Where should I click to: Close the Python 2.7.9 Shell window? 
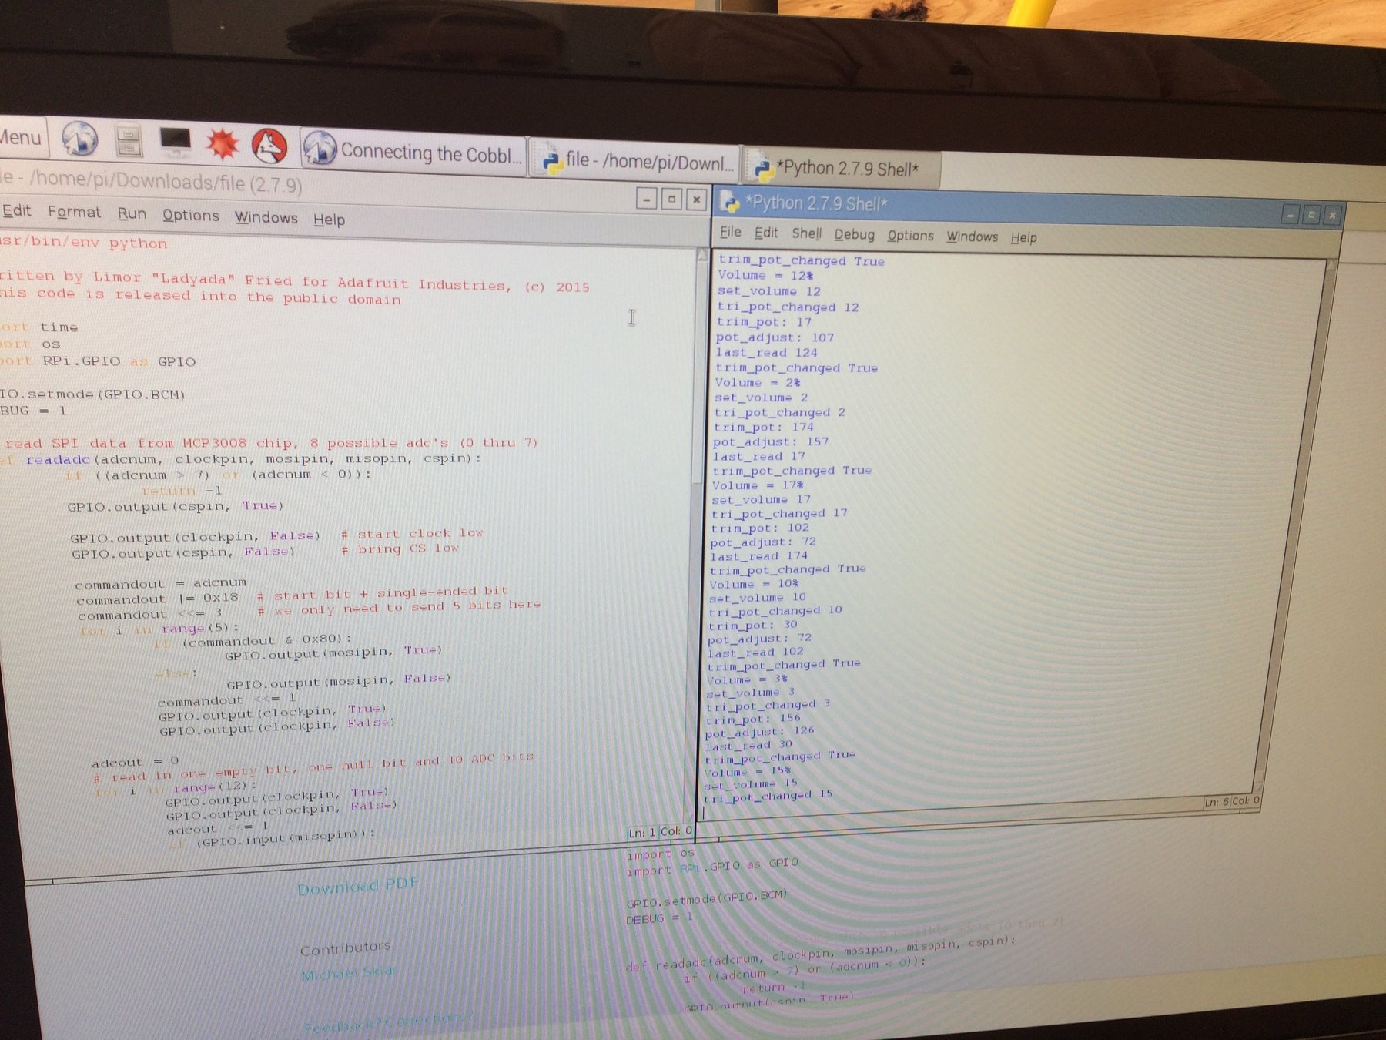click(1332, 216)
